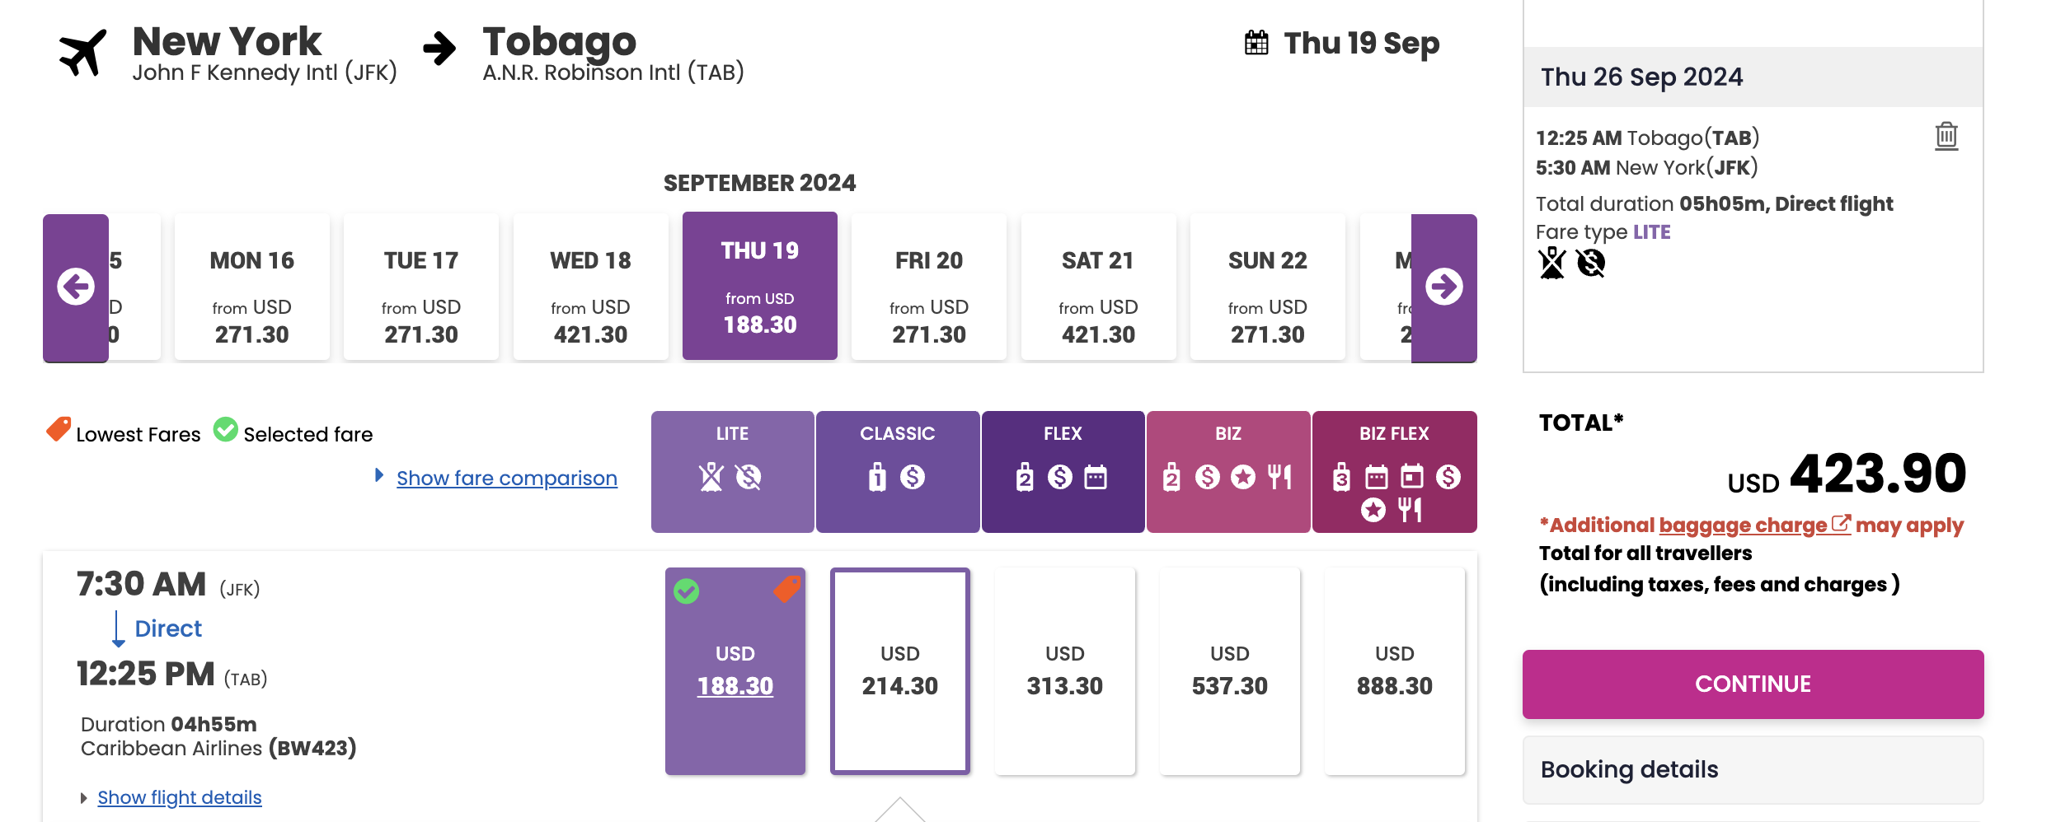Delete the return flight with trash icon
This screenshot has width=2056, height=822.
click(1946, 136)
